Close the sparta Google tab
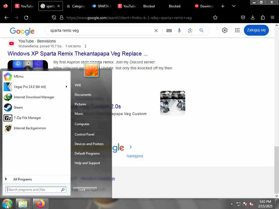Screen dimensions: 279x209 [59, 6]
